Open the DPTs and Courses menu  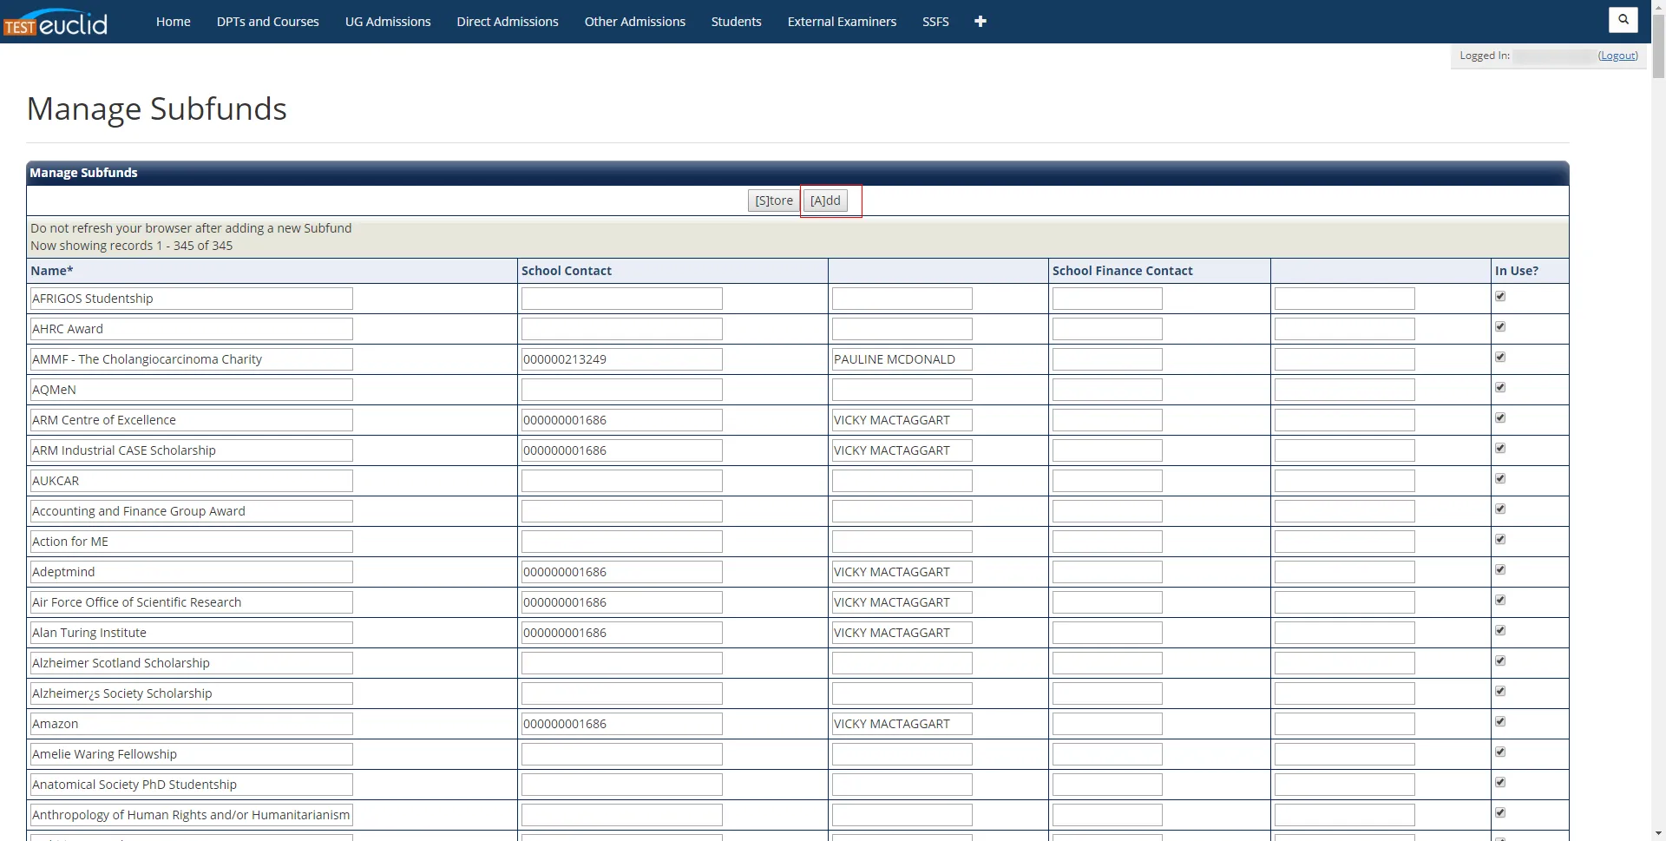(267, 22)
